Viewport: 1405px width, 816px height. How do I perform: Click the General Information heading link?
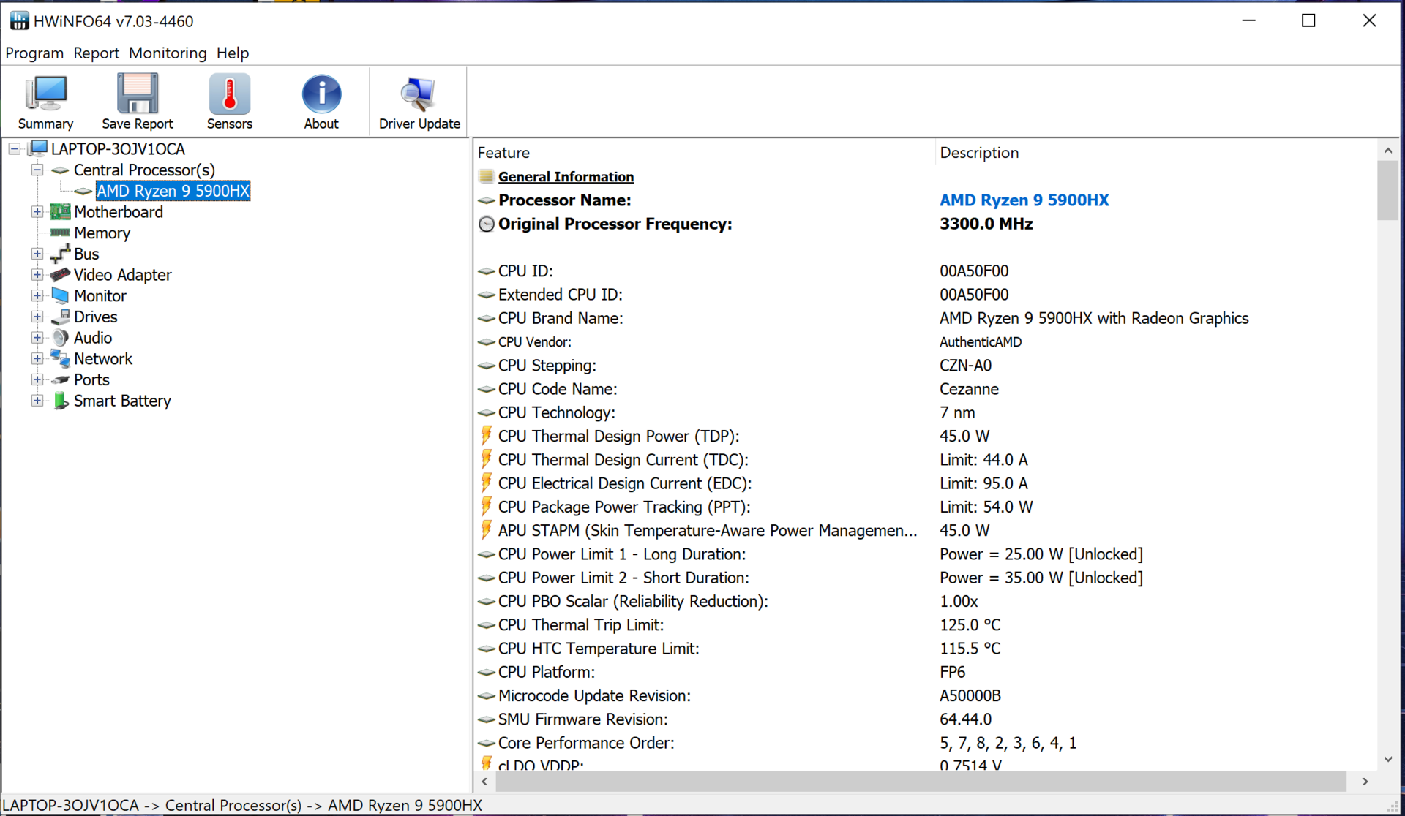click(x=566, y=177)
